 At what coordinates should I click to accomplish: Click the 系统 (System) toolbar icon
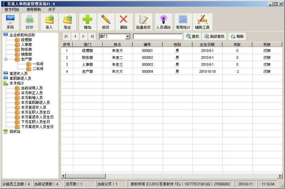click(10, 22)
